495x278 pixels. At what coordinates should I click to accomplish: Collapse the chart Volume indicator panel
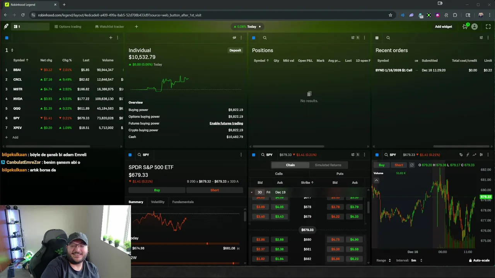coord(376,180)
